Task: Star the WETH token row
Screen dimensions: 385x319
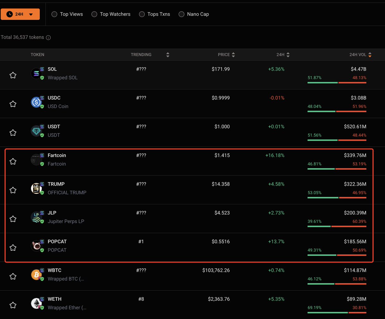Action: 13,305
